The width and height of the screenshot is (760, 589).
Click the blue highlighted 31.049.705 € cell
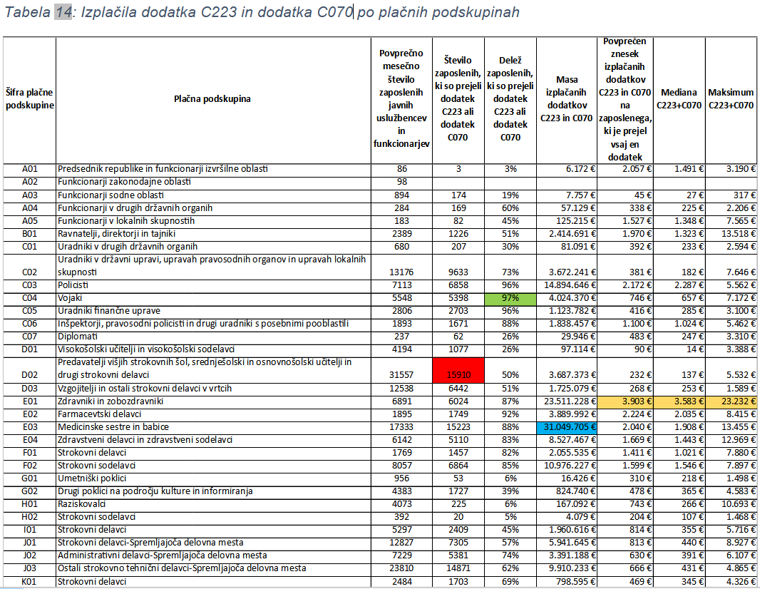pos(567,426)
